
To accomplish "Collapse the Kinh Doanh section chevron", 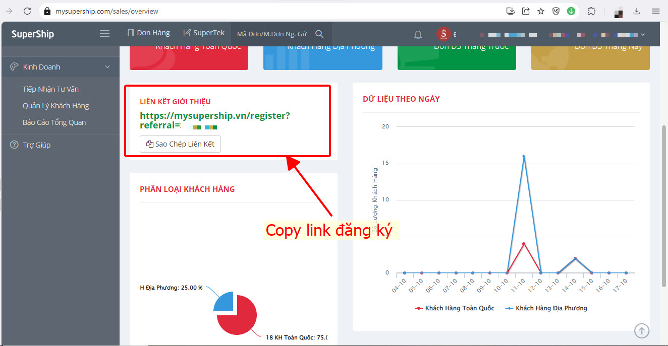I will (107, 67).
